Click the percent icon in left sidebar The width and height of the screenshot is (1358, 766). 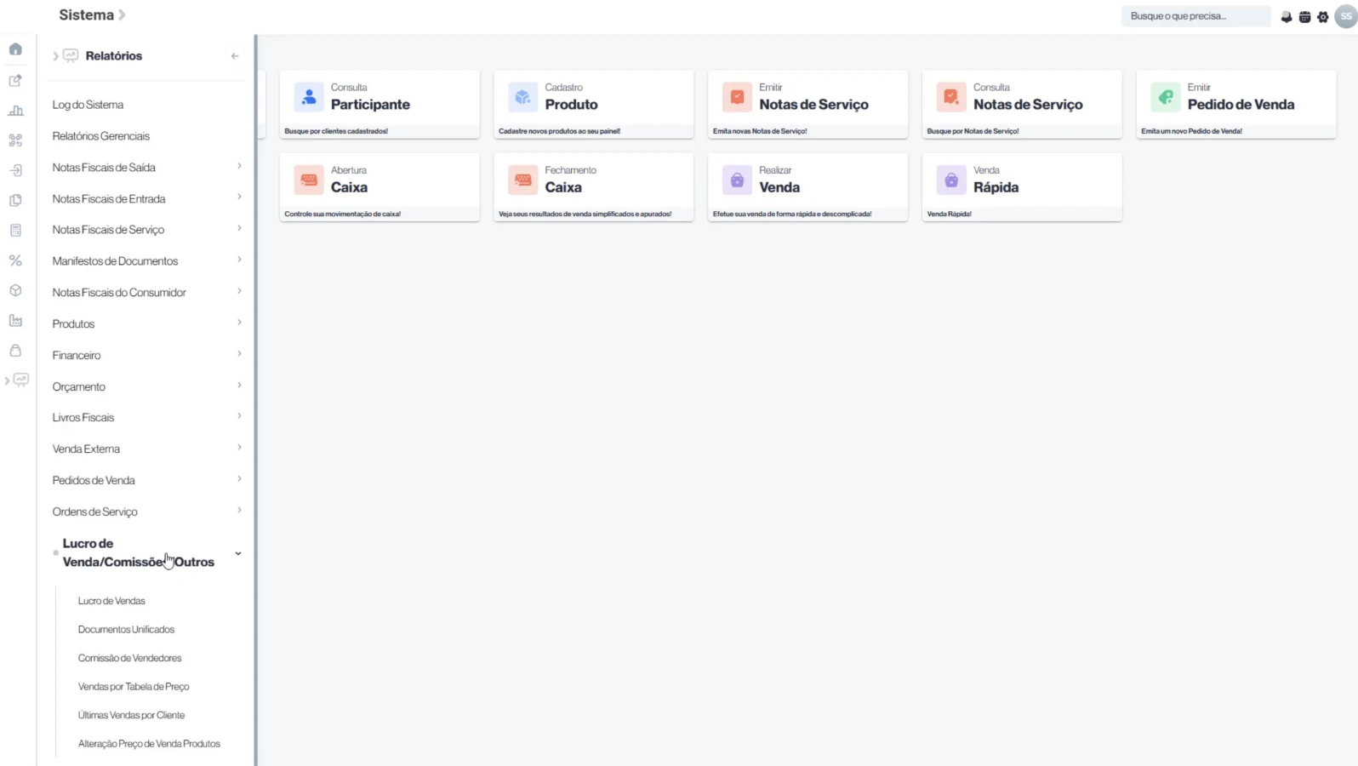coord(15,260)
